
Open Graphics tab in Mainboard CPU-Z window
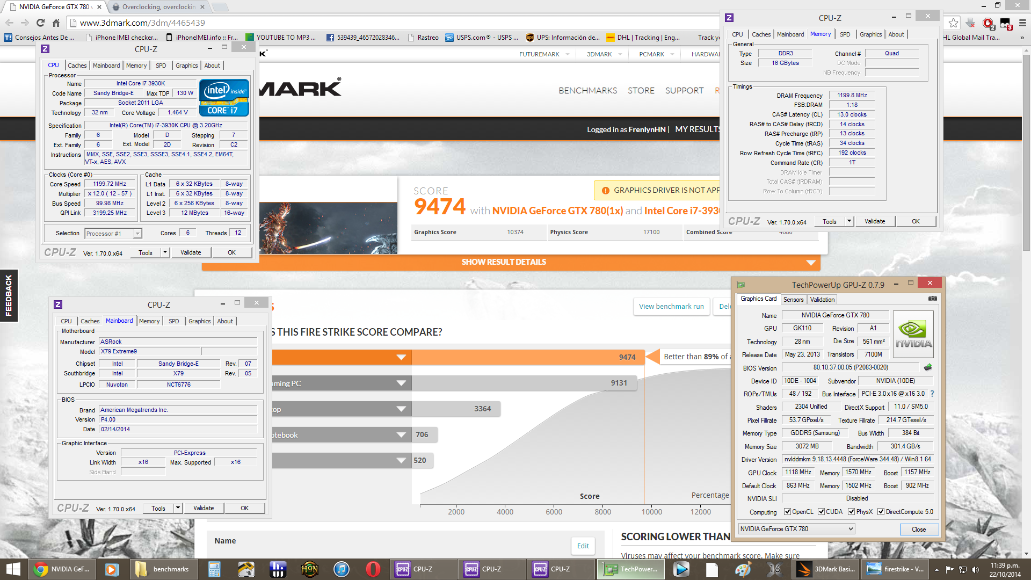coord(199,321)
